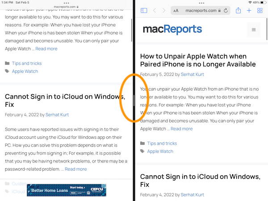The image size is (268, 201).
Task: Go back in right Safari window
Action: pos(155,11)
